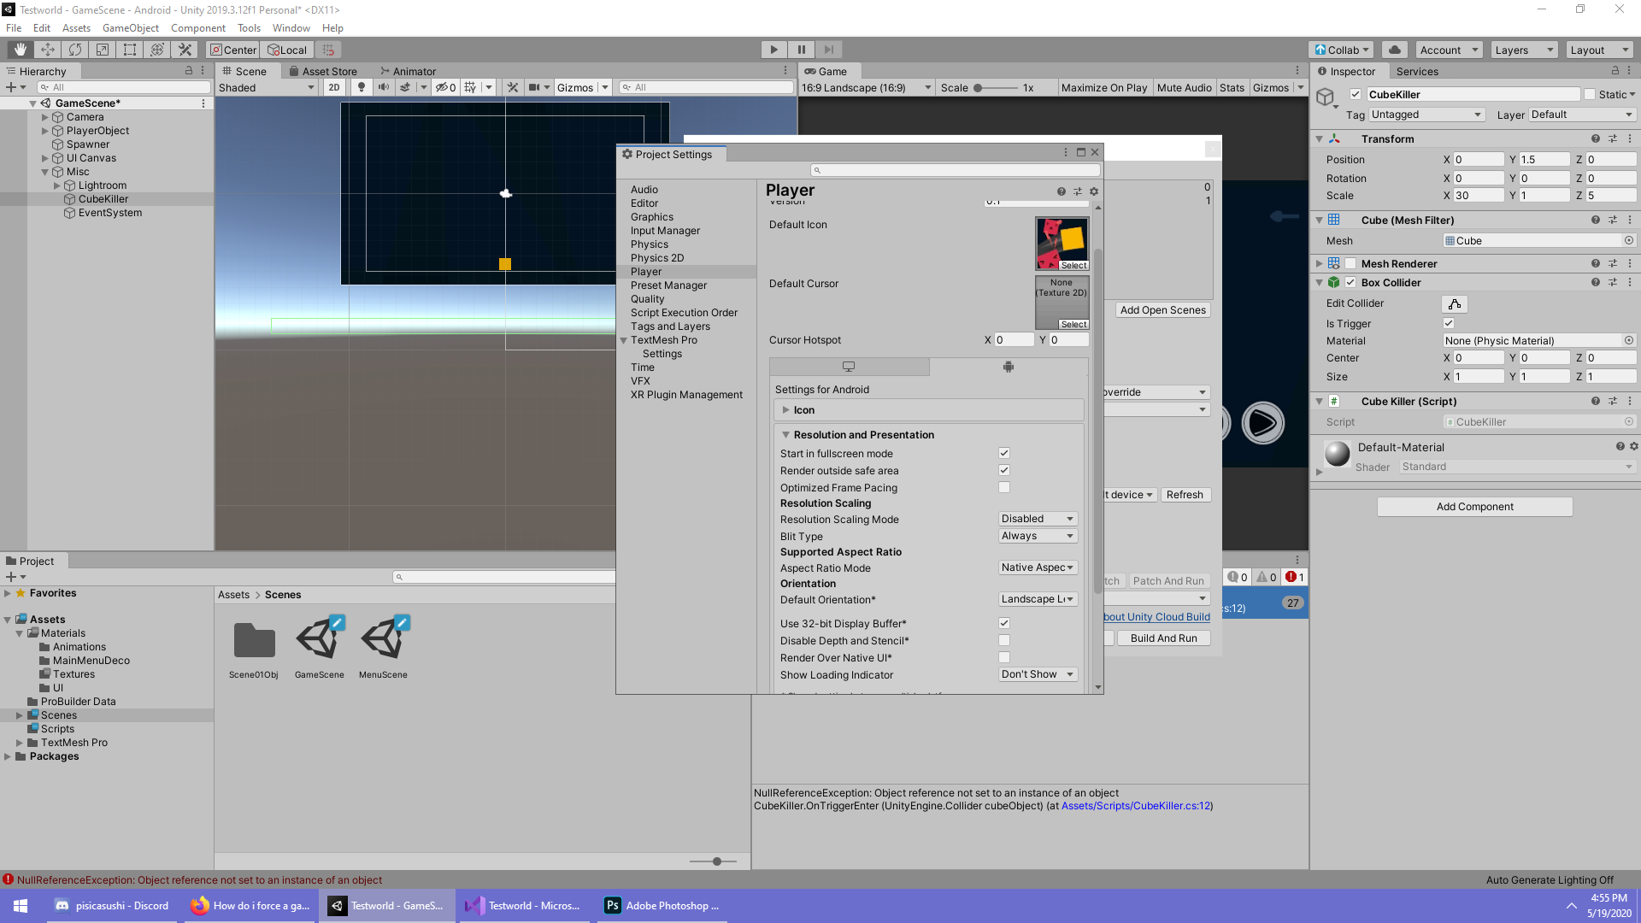Adjust the Game view Scale slider
This screenshot has width=1641, height=923.
[979, 88]
